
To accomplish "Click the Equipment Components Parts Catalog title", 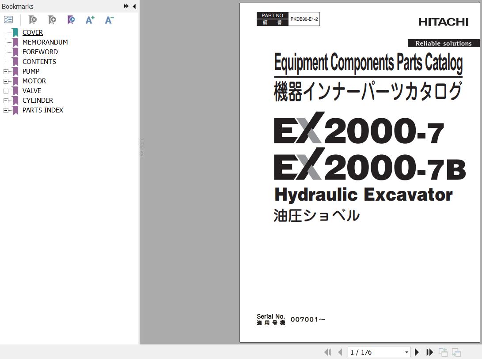I will 368,63.
